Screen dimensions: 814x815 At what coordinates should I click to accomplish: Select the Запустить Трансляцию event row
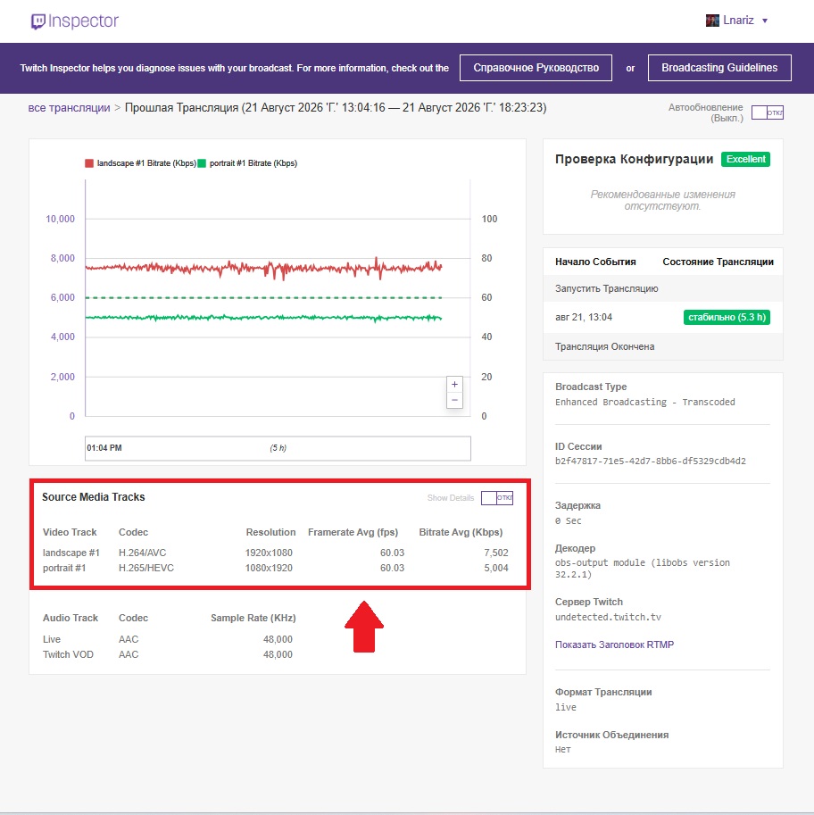[663, 288]
